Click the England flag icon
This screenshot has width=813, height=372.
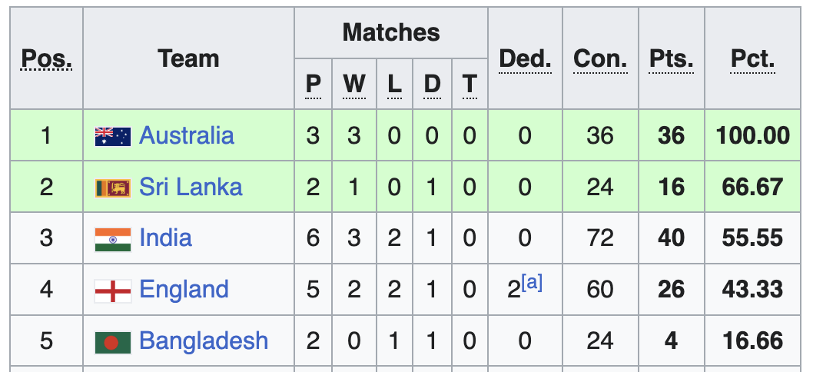click(x=112, y=291)
